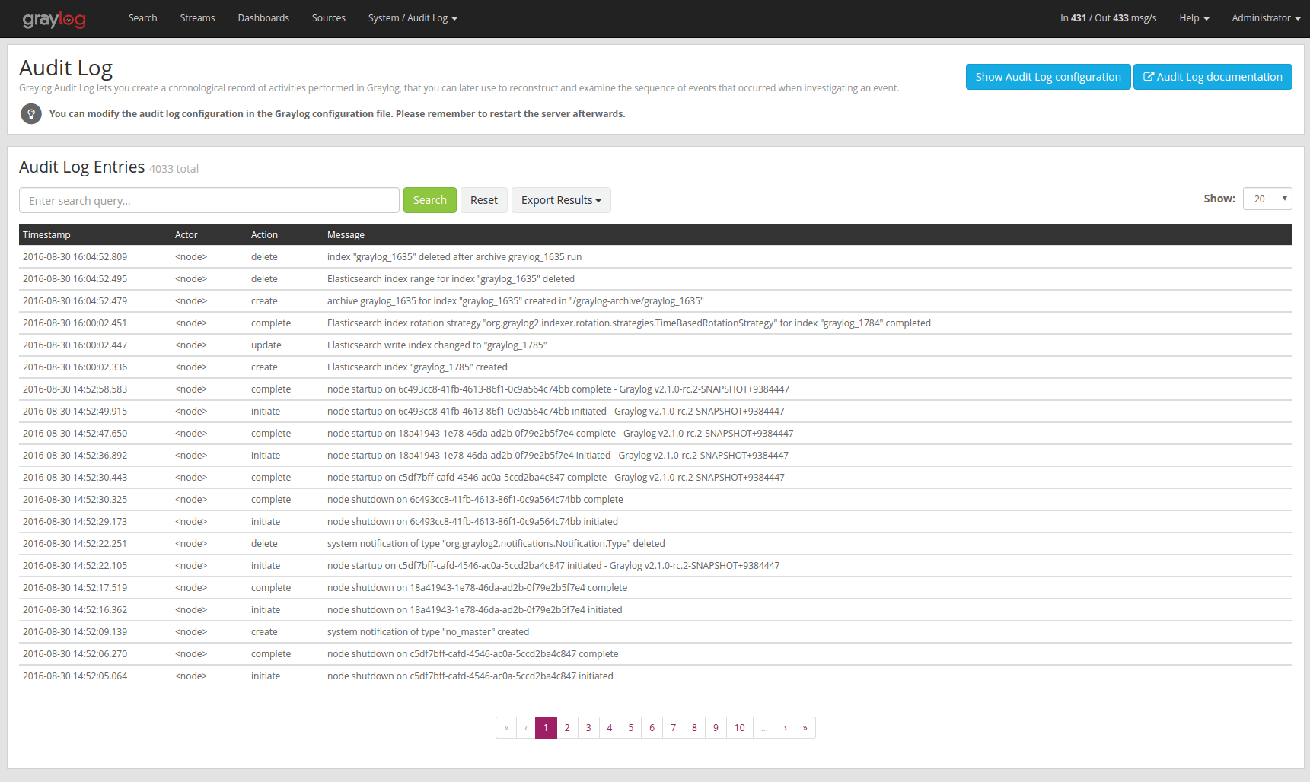Switch to the Streams page
The image size is (1310, 782).
point(197,18)
